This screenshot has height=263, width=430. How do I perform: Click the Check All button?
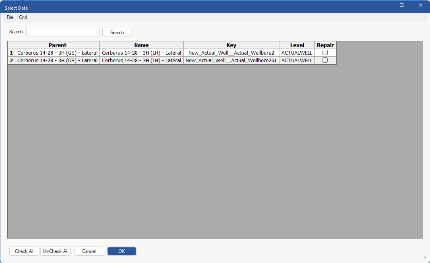tap(24, 251)
